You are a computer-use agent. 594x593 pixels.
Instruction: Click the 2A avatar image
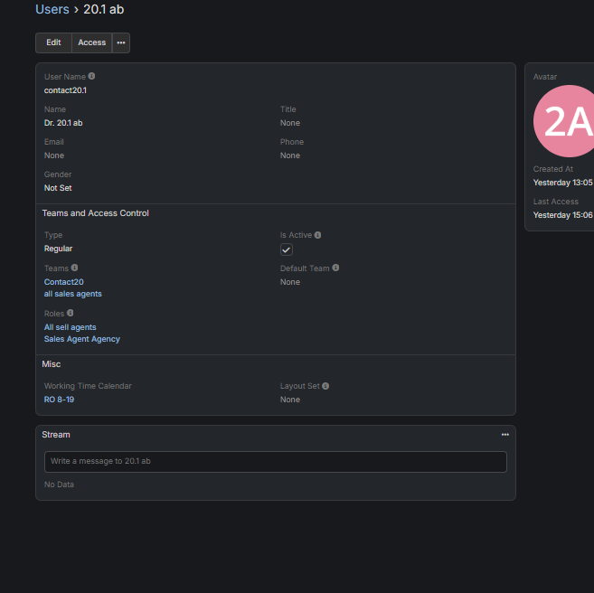click(x=563, y=121)
